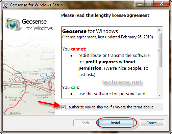Close the Geosense for Windows Setup dialog

click(162, 4)
